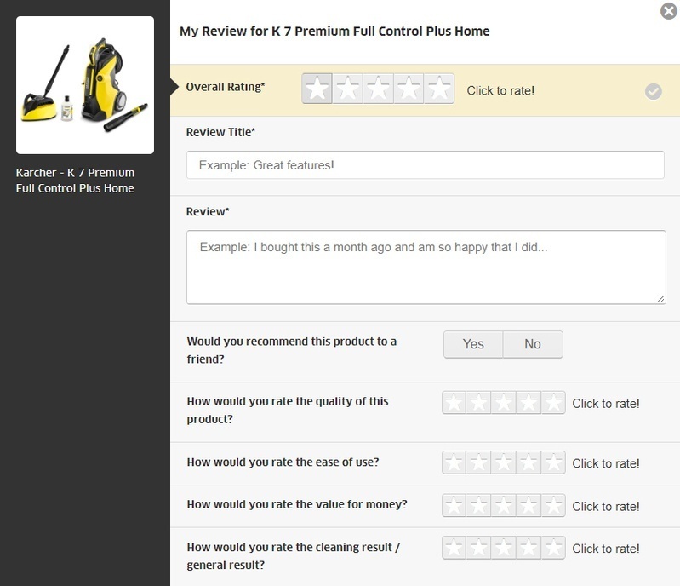Screen dimensions: 680x586
Task: Click the Overall Rating checkmark indicator
Action: 654,91
